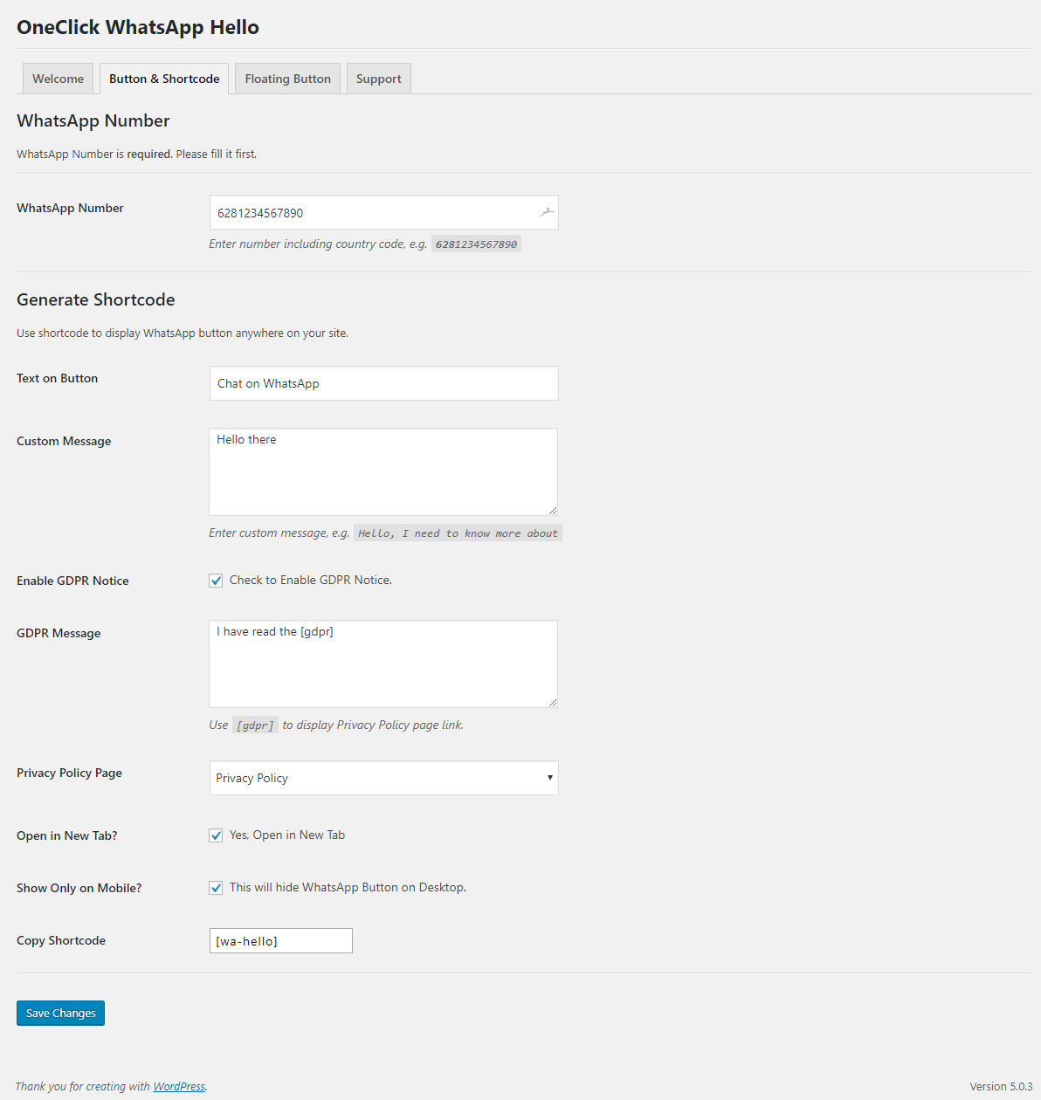Switch to the Floating Button tab

coord(287,79)
